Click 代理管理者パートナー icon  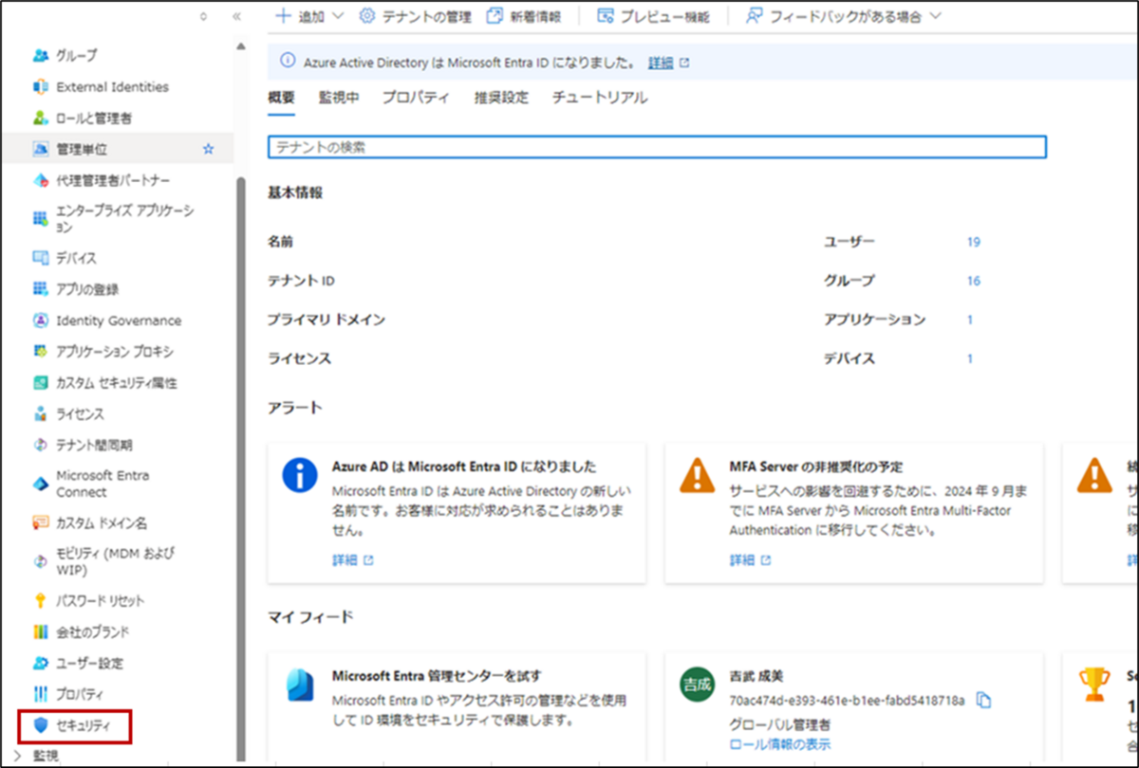[x=40, y=180]
